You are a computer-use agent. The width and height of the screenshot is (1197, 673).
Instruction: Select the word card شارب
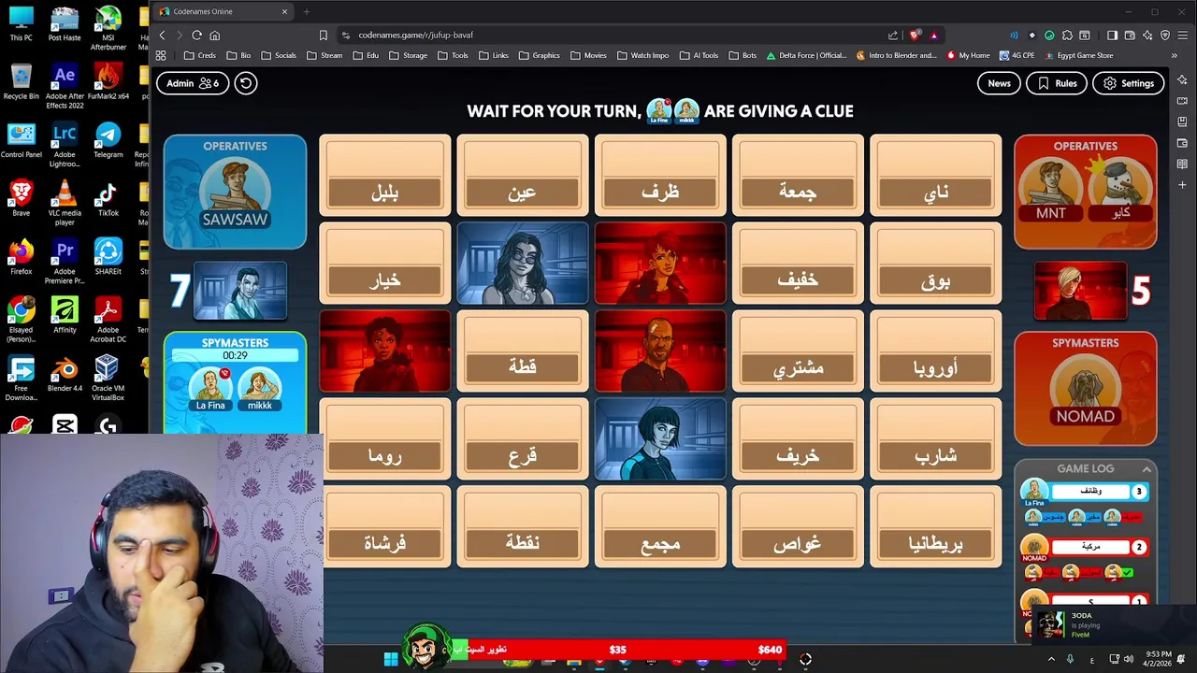(x=935, y=438)
